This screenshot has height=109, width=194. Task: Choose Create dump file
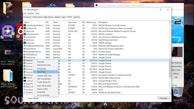(x=46, y=82)
